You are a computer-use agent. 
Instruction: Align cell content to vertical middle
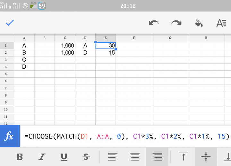(206, 157)
